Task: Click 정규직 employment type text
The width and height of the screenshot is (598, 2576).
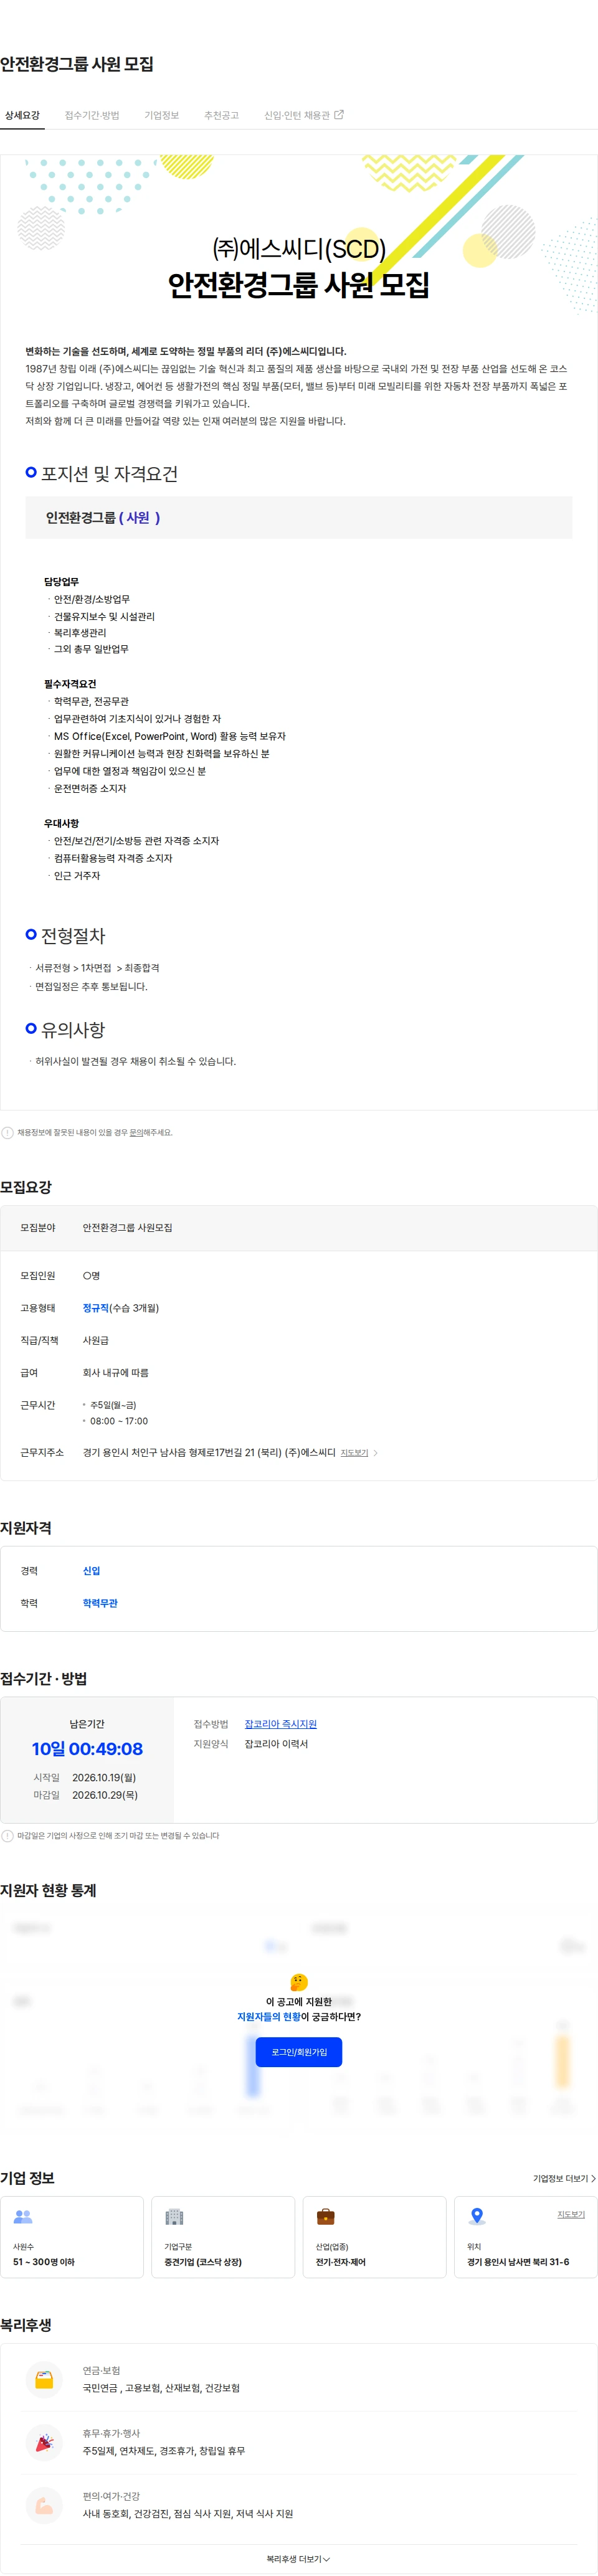Action: coord(96,1307)
